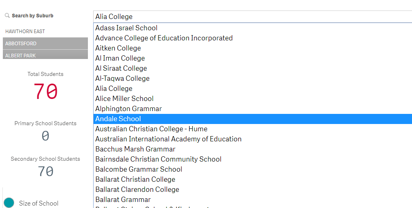
Task: Pick Australian International Academy of Education
Action: click(252, 139)
